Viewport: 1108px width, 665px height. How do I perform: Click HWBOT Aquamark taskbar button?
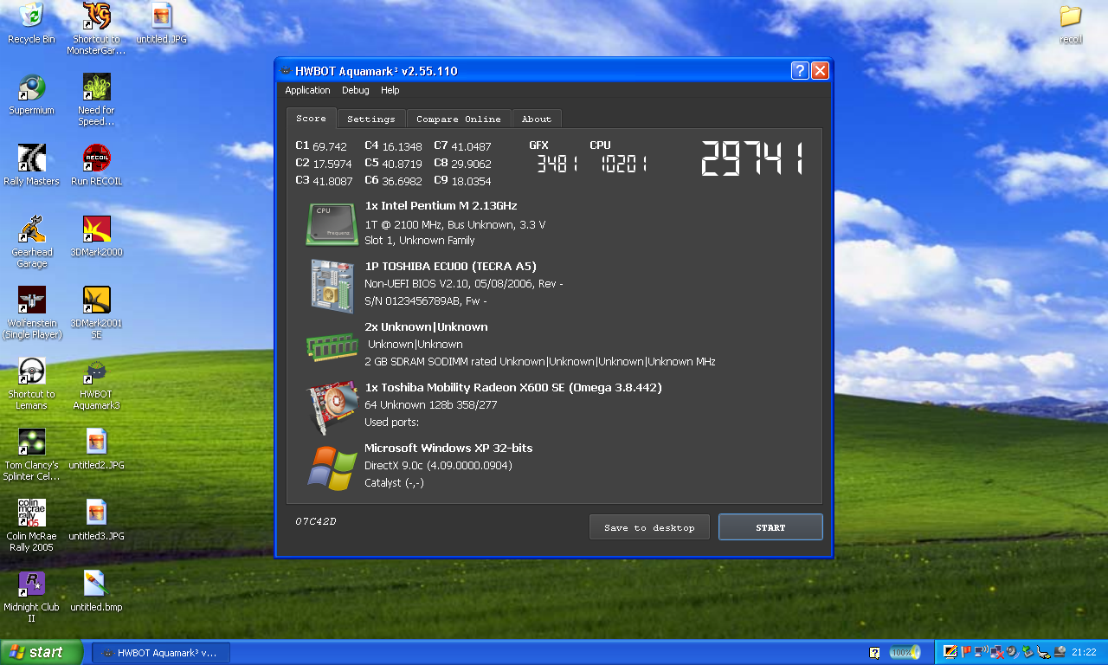click(x=161, y=652)
